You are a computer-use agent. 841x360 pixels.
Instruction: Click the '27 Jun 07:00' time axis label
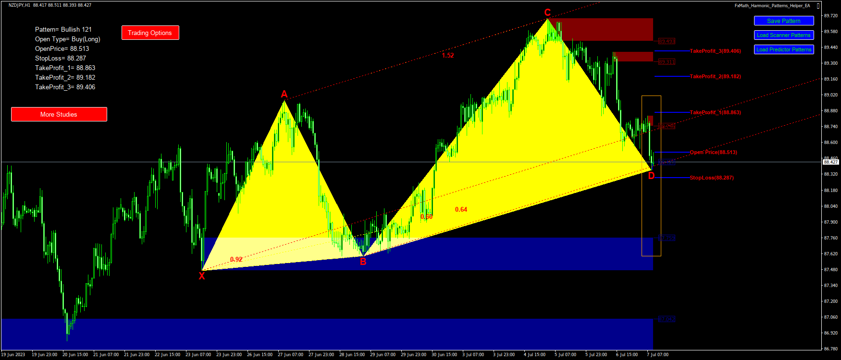(290, 355)
